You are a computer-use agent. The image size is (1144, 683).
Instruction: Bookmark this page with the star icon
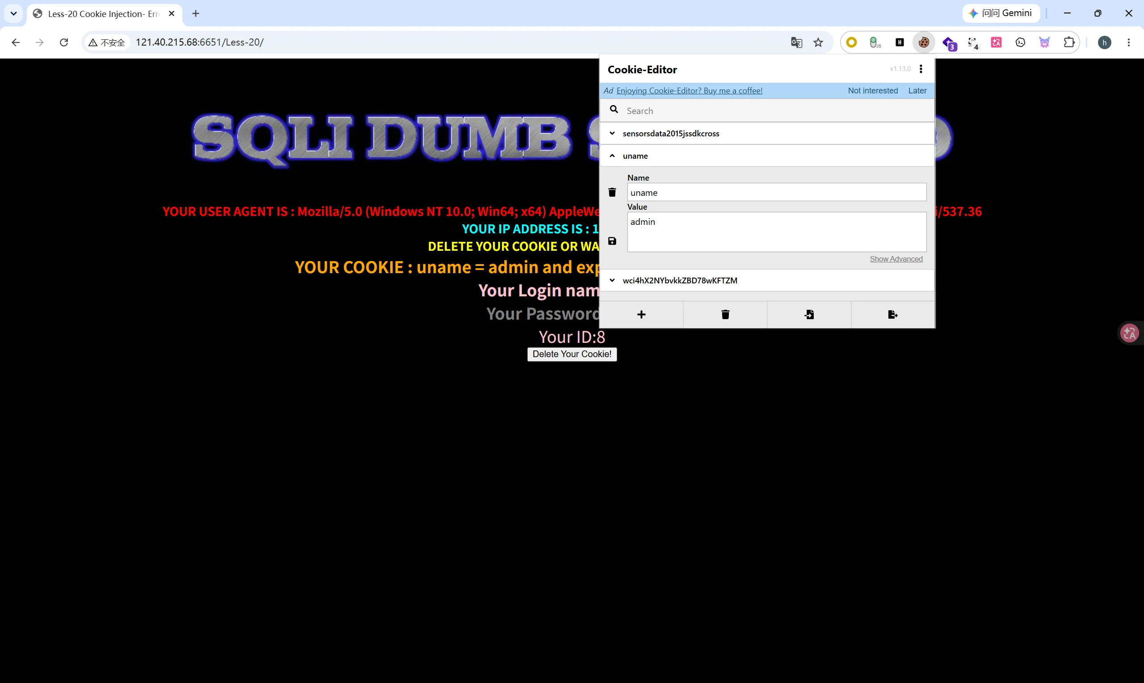(x=818, y=42)
